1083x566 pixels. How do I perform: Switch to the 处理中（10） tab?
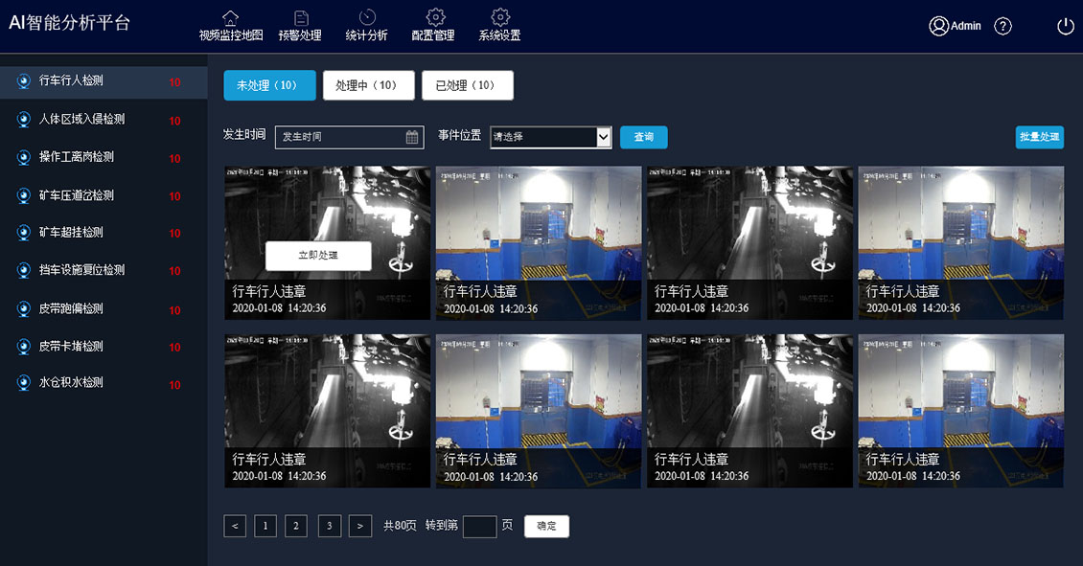(368, 85)
